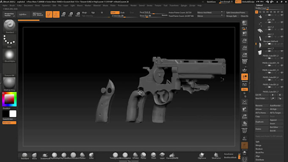Viewport: 288px width, 162px height.
Task: Toggle BackfaceMask option
Action: point(230,157)
